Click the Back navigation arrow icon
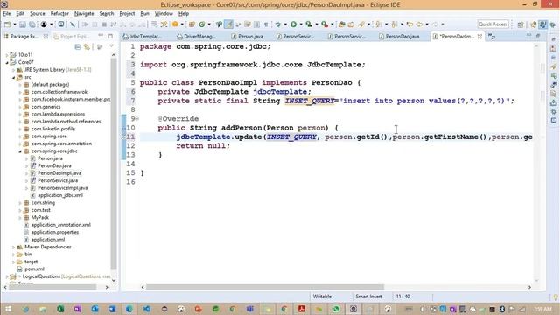The image size is (560, 315). tap(420, 24)
